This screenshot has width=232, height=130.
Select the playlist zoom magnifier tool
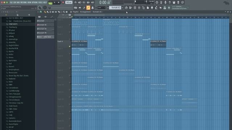[64, 12]
